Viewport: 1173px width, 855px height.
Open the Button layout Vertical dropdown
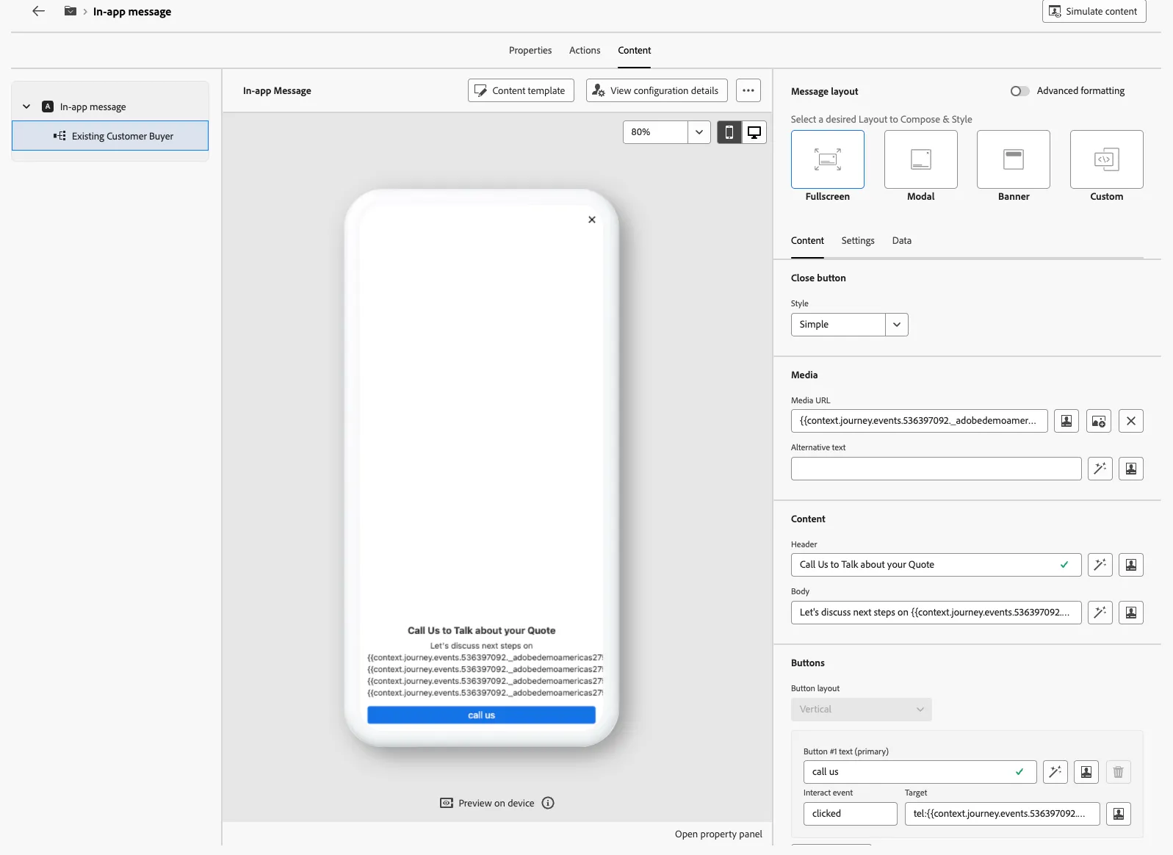(x=862, y=710)
